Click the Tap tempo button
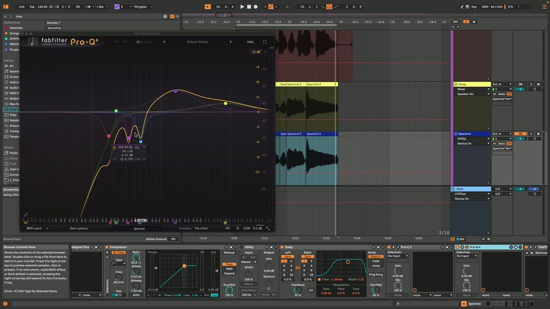550x309 pixels. click(x=32, y=7)
